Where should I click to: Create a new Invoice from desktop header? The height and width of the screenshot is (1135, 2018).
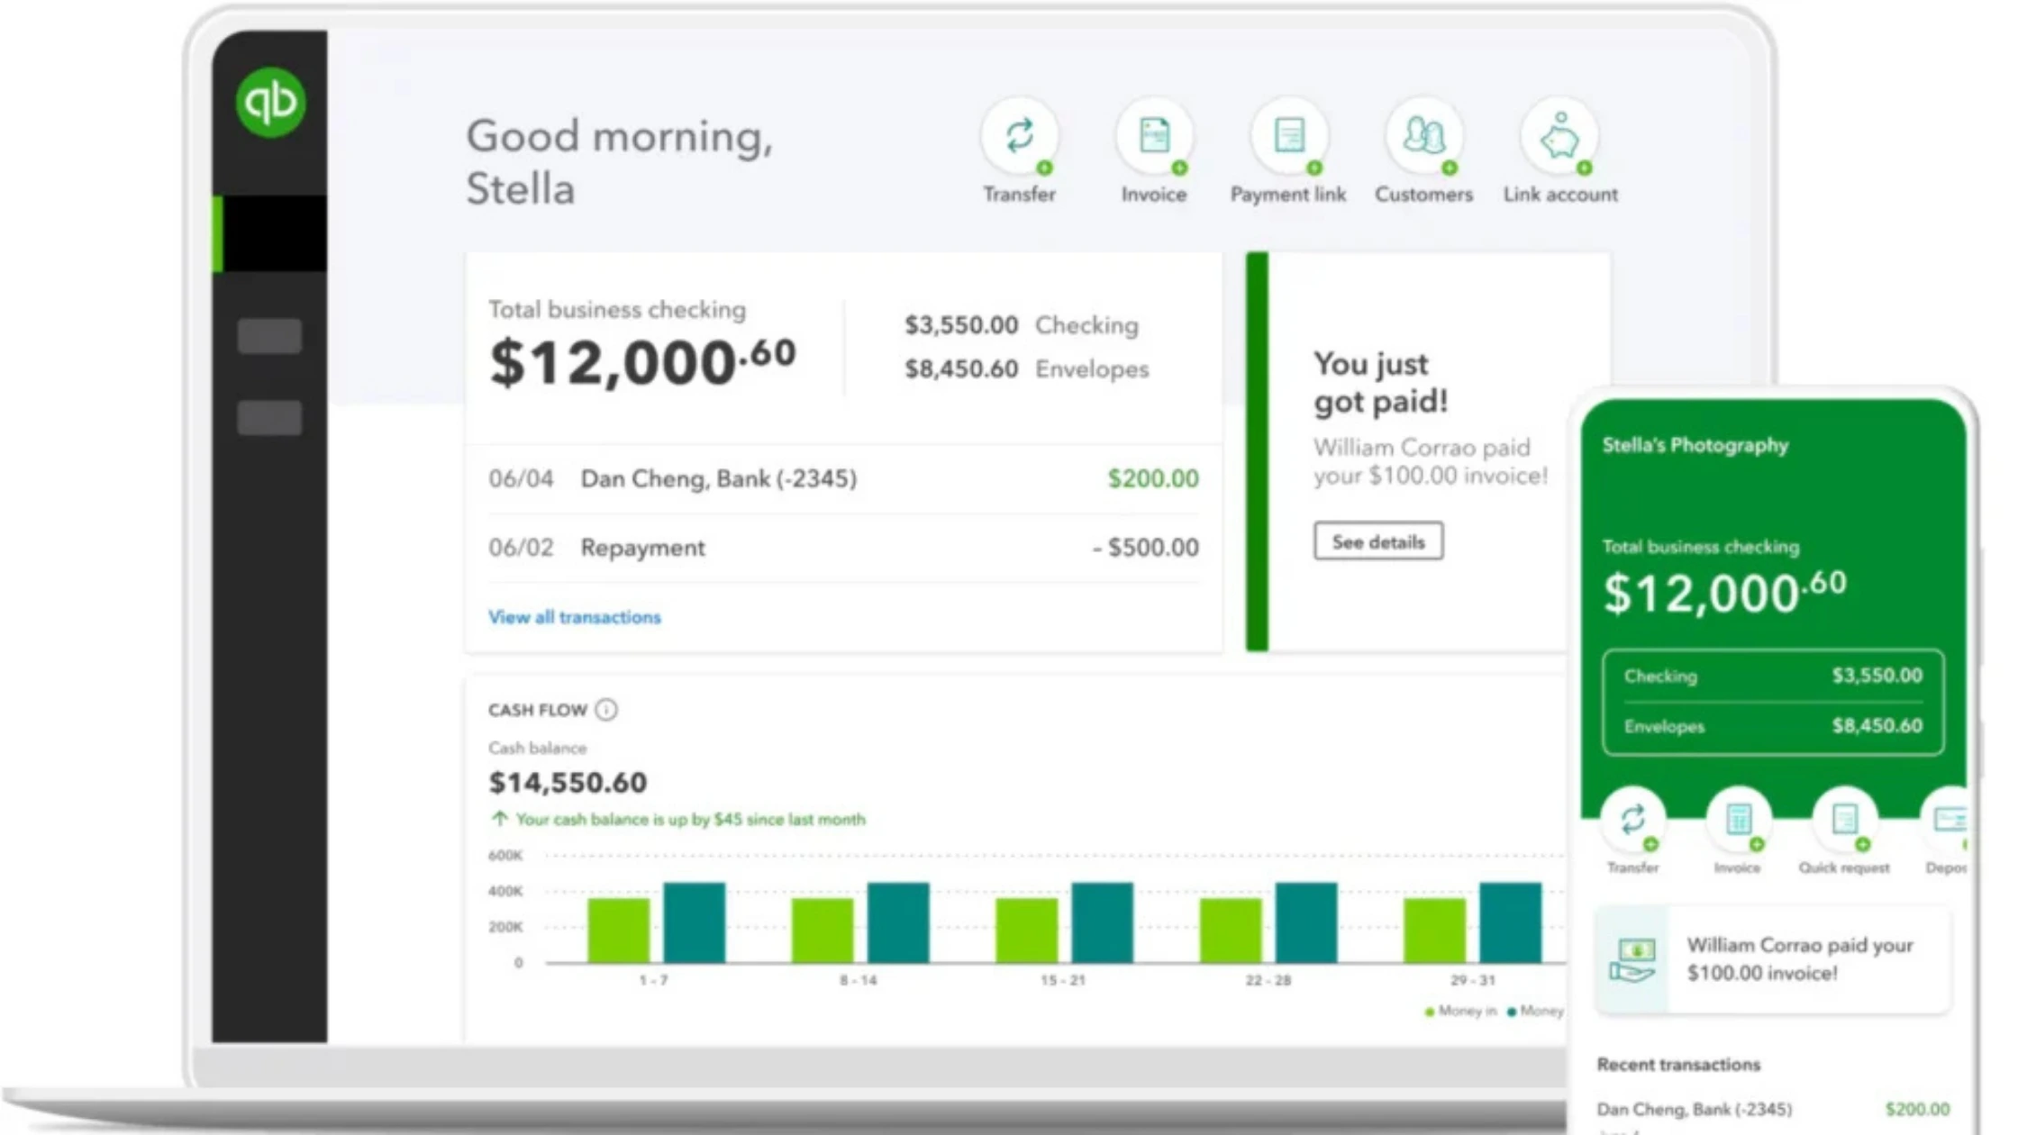[1154, 137]
